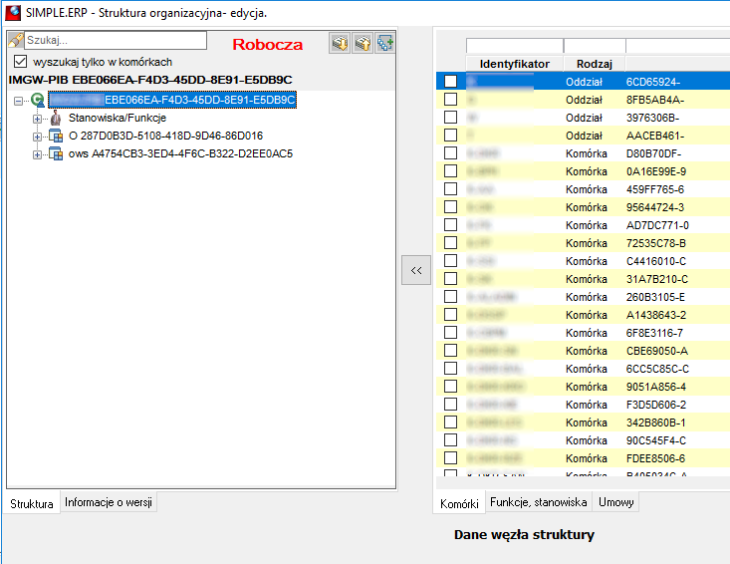Check the box in row CBE69050-A

451,350
